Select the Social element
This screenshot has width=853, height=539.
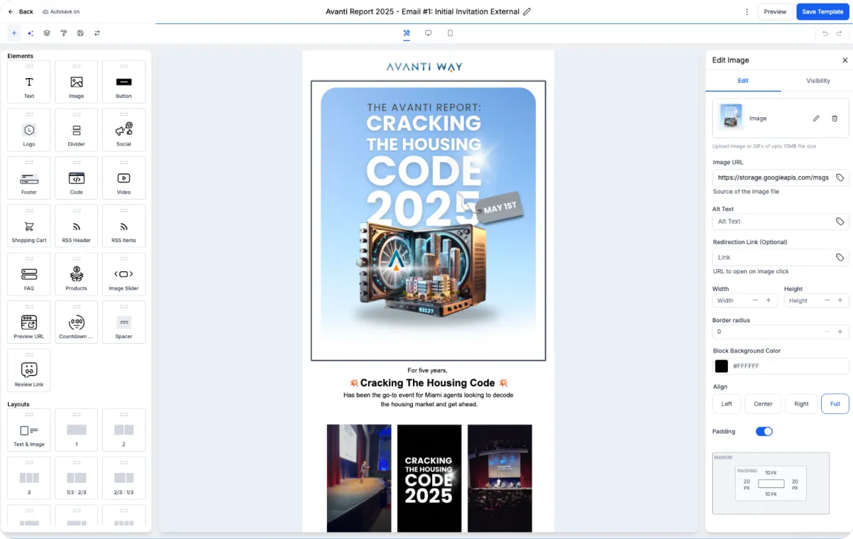pyautogui.click(x=124, y=130)
